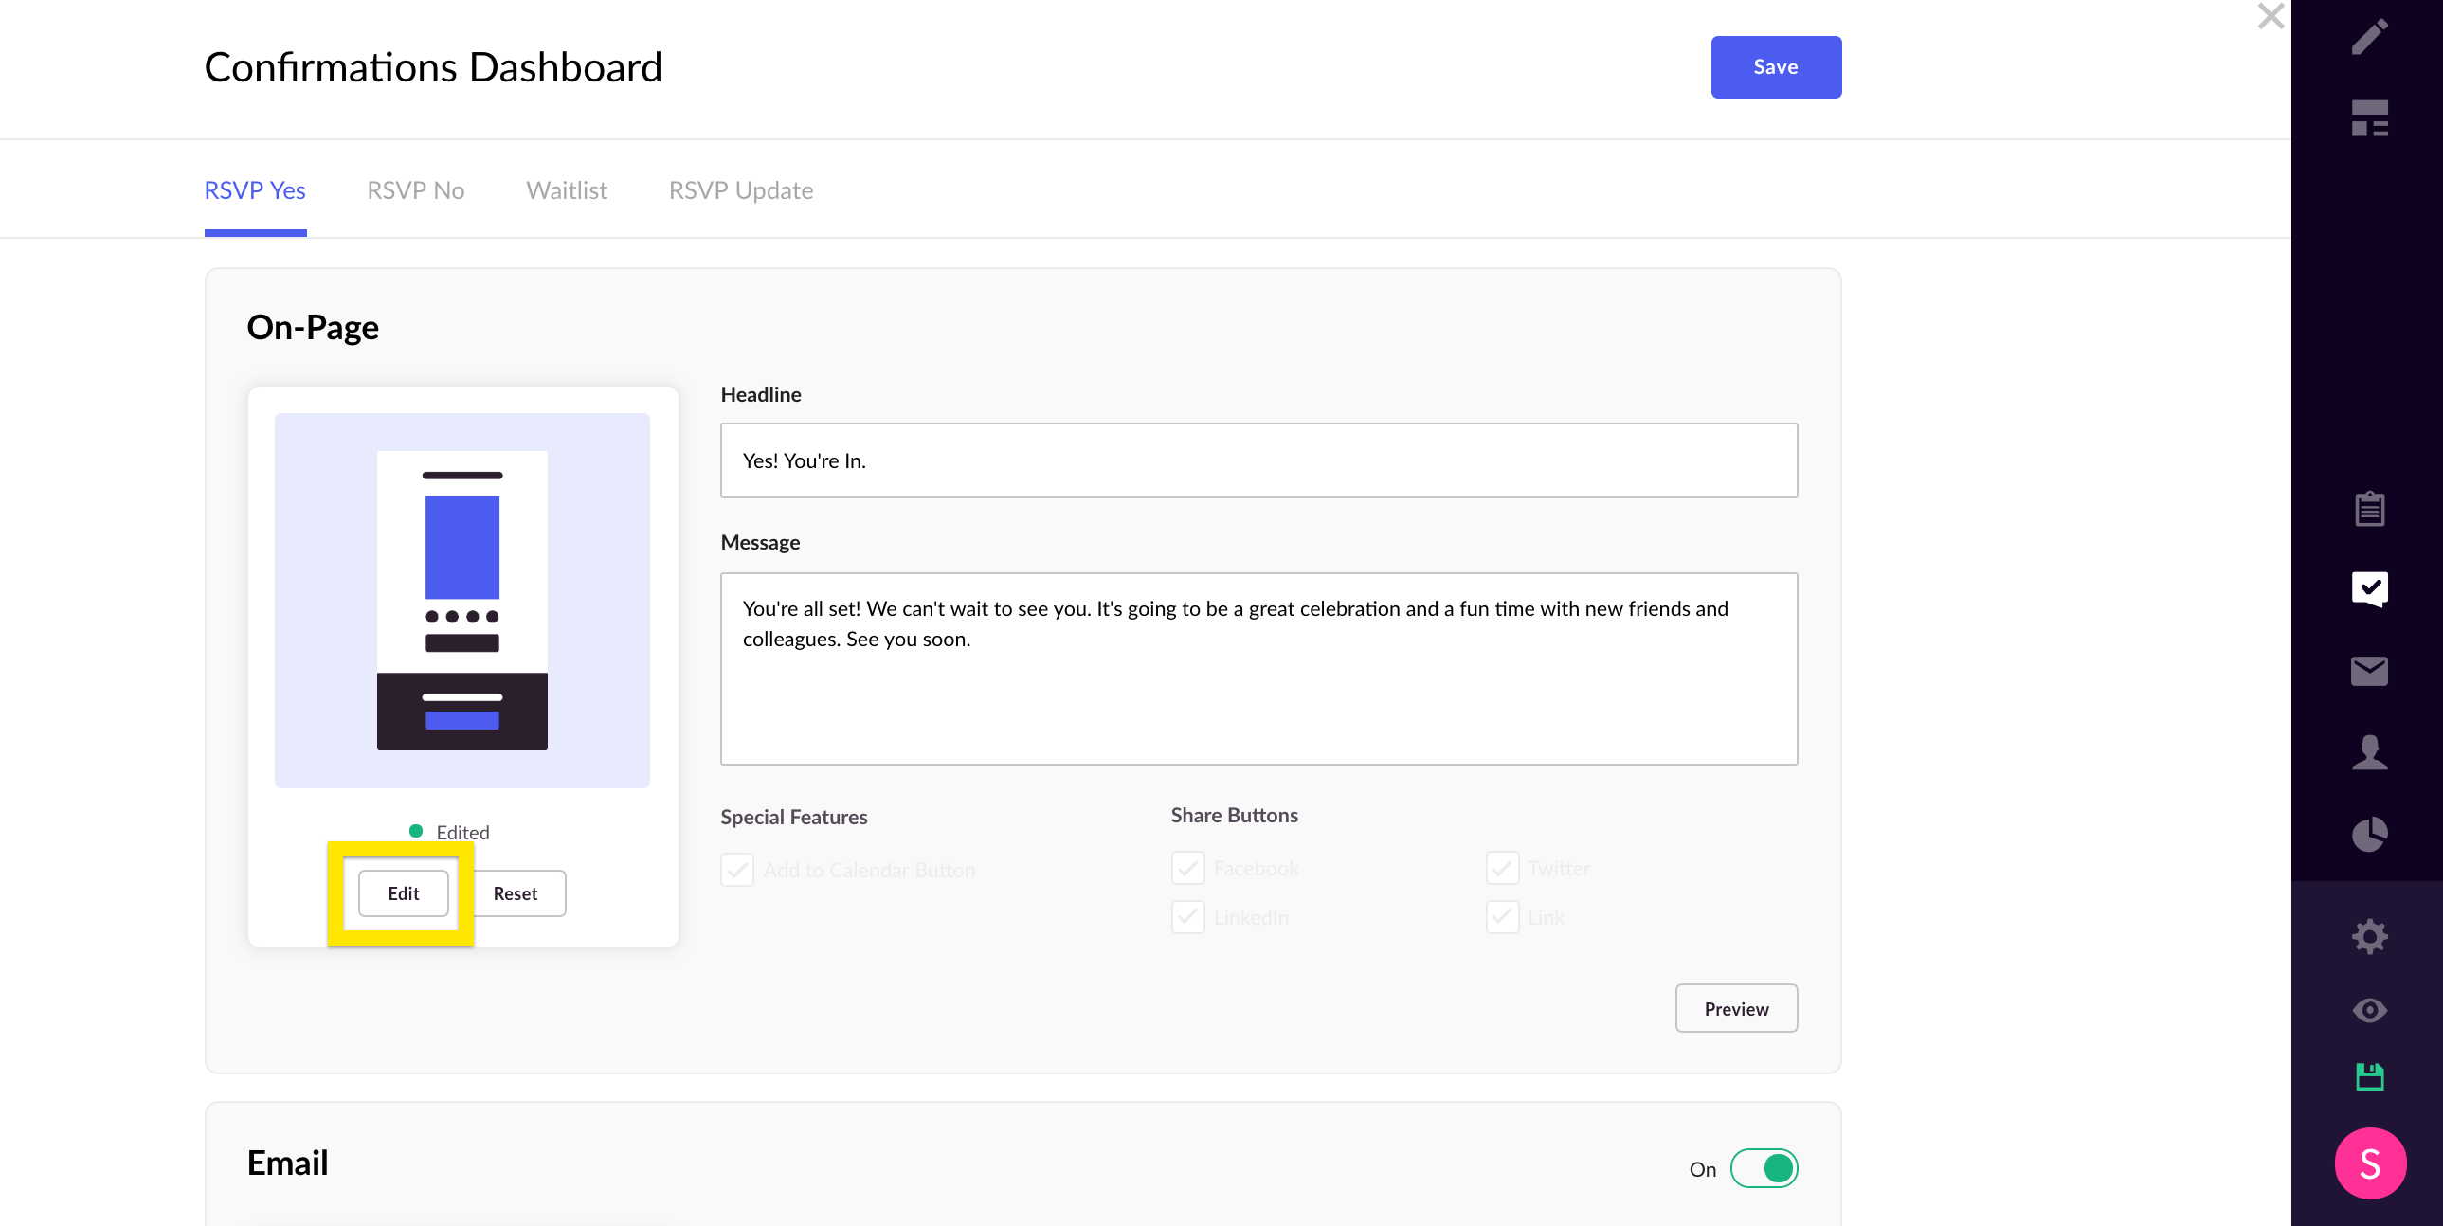Open the pencil edit tool in sidebar
Image resolution: width=2443 pixels, height=1226 pixels.
click(2369, 37)
